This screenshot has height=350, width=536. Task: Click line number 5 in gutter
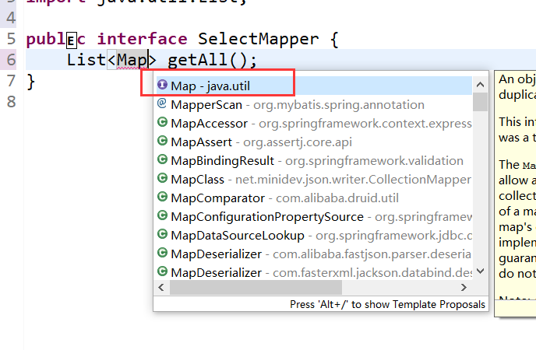click(x=11, y=39)
